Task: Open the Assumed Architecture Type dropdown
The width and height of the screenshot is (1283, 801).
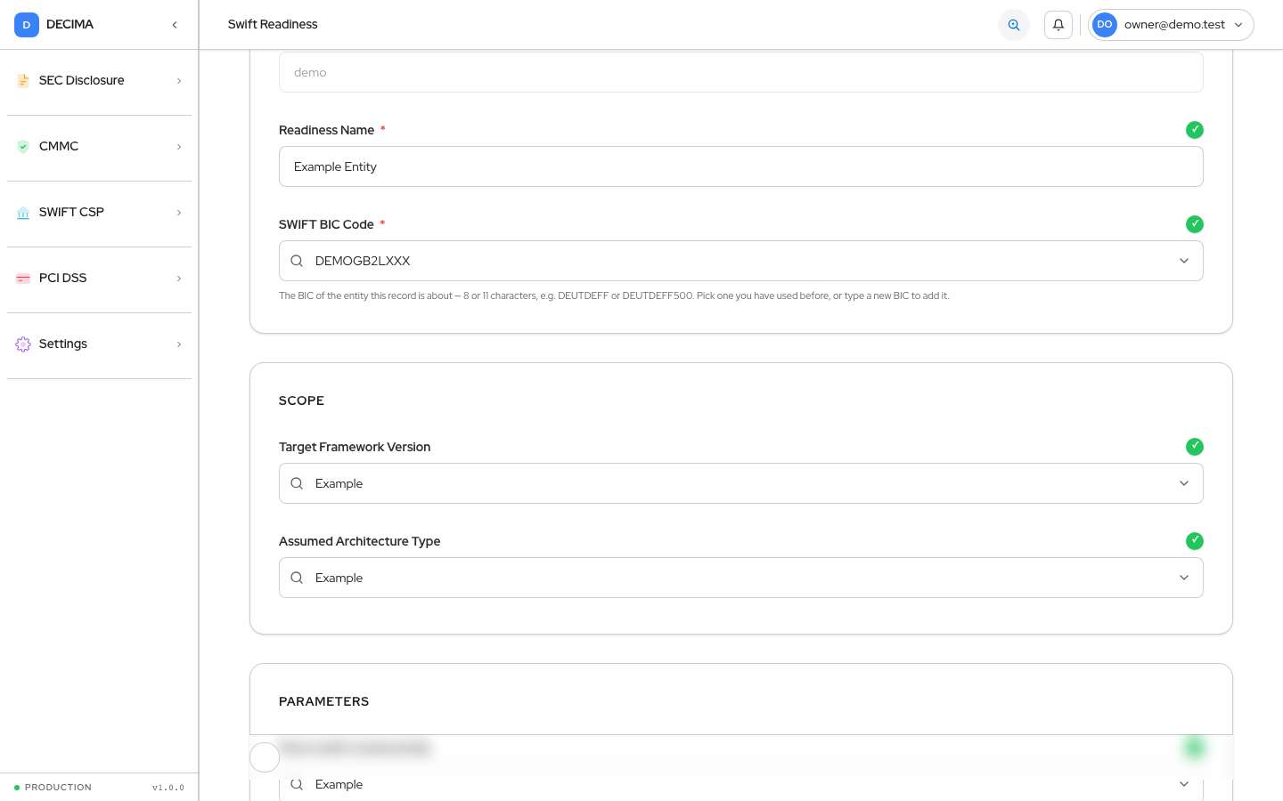Action: (741, 578)
